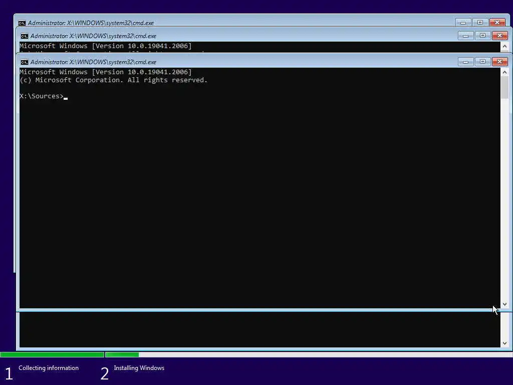Close the middle command prompt window
Screen dimensions: 513x385
click(x=499, y=36)
